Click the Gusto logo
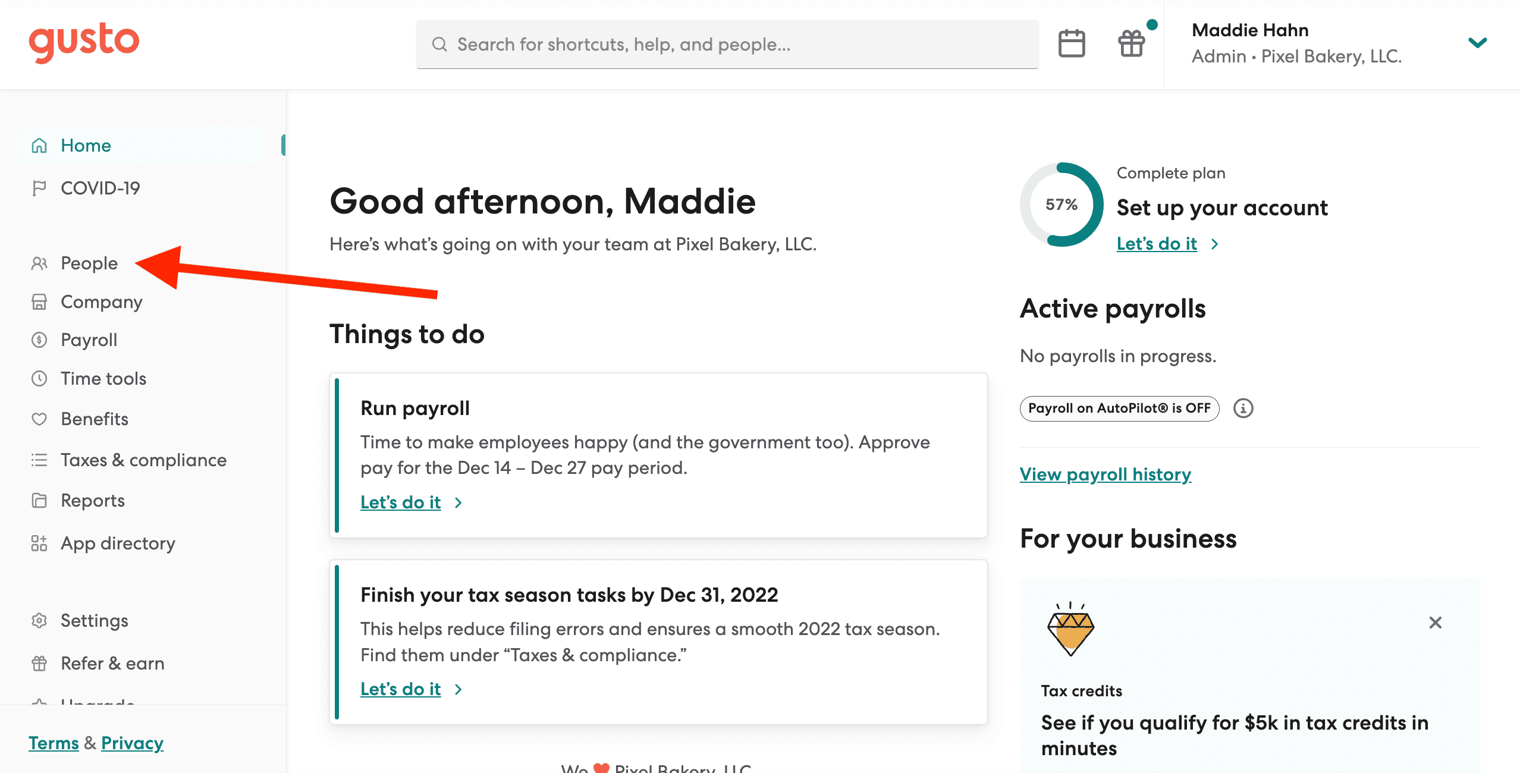 pyautogui.click(x=84, y=42)
